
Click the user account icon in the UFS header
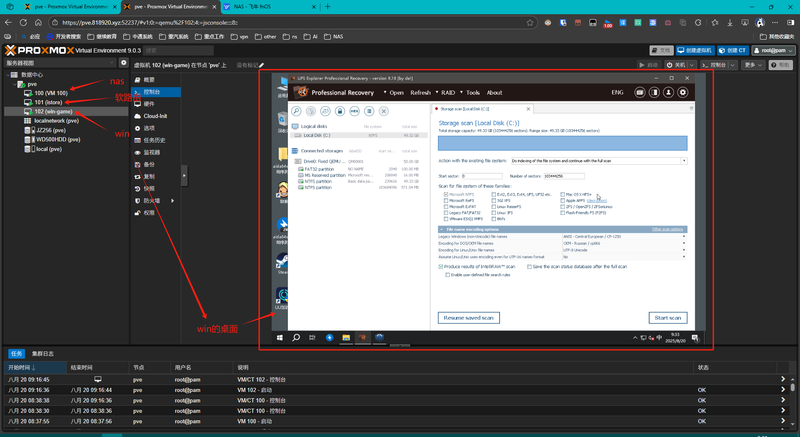coord(668,93)
